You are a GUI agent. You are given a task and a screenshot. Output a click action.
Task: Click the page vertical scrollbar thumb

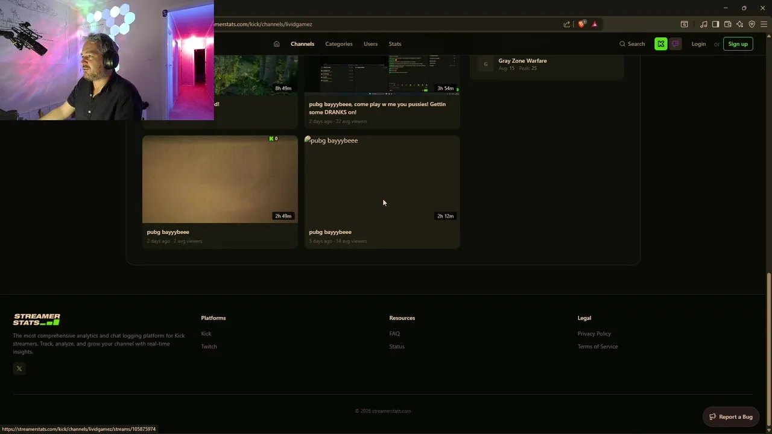coord(768,351)
